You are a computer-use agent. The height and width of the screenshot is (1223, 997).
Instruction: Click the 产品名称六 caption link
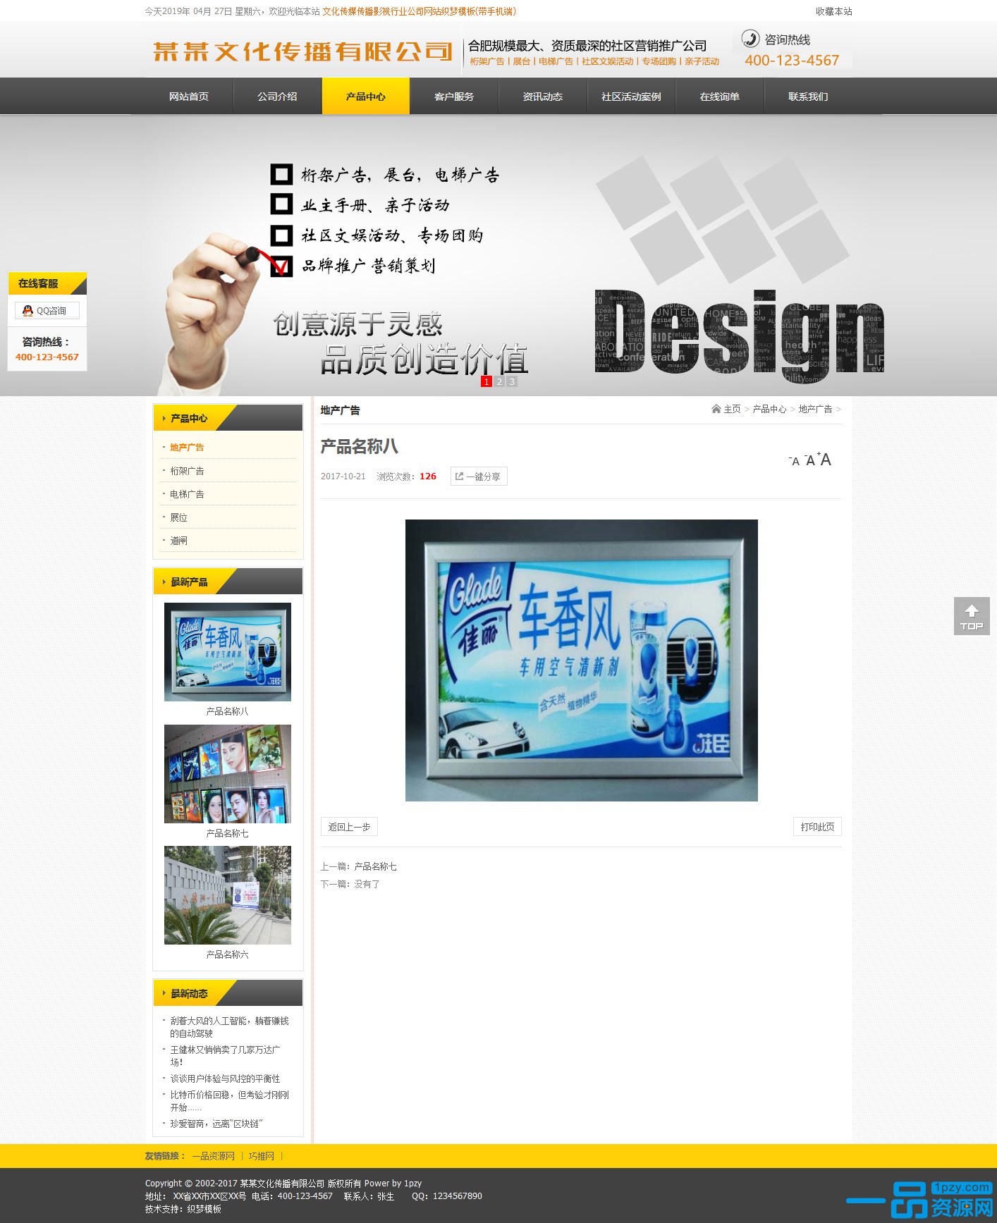(x=227, y=954)
